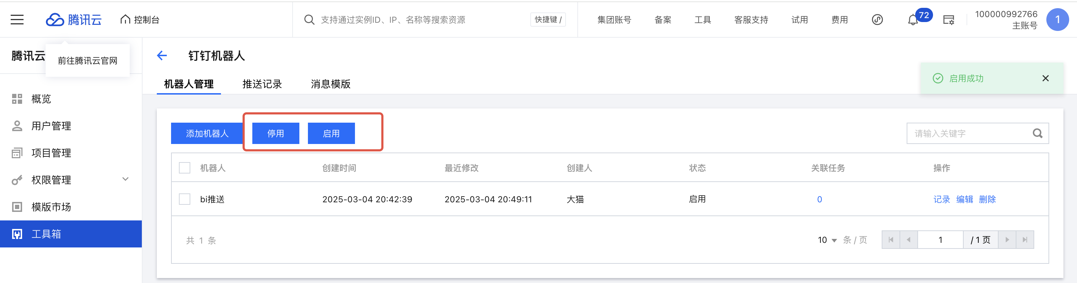The image size is (1077, 283).
Task: Close the 启用成功 notification
Action: [x=1045, y=78]
